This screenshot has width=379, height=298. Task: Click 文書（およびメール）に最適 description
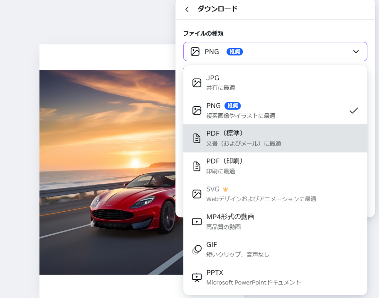point(244,144)
